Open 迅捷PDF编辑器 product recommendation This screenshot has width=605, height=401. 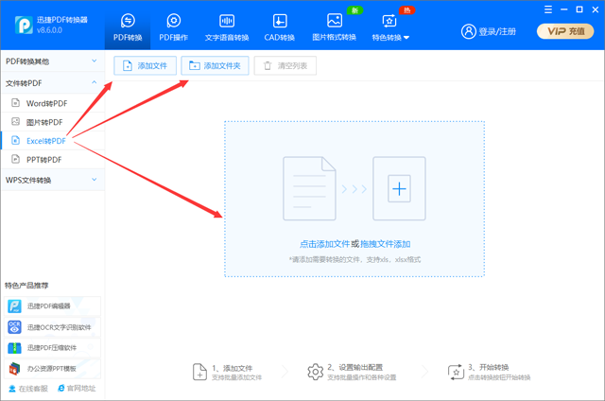click(53, 306)
